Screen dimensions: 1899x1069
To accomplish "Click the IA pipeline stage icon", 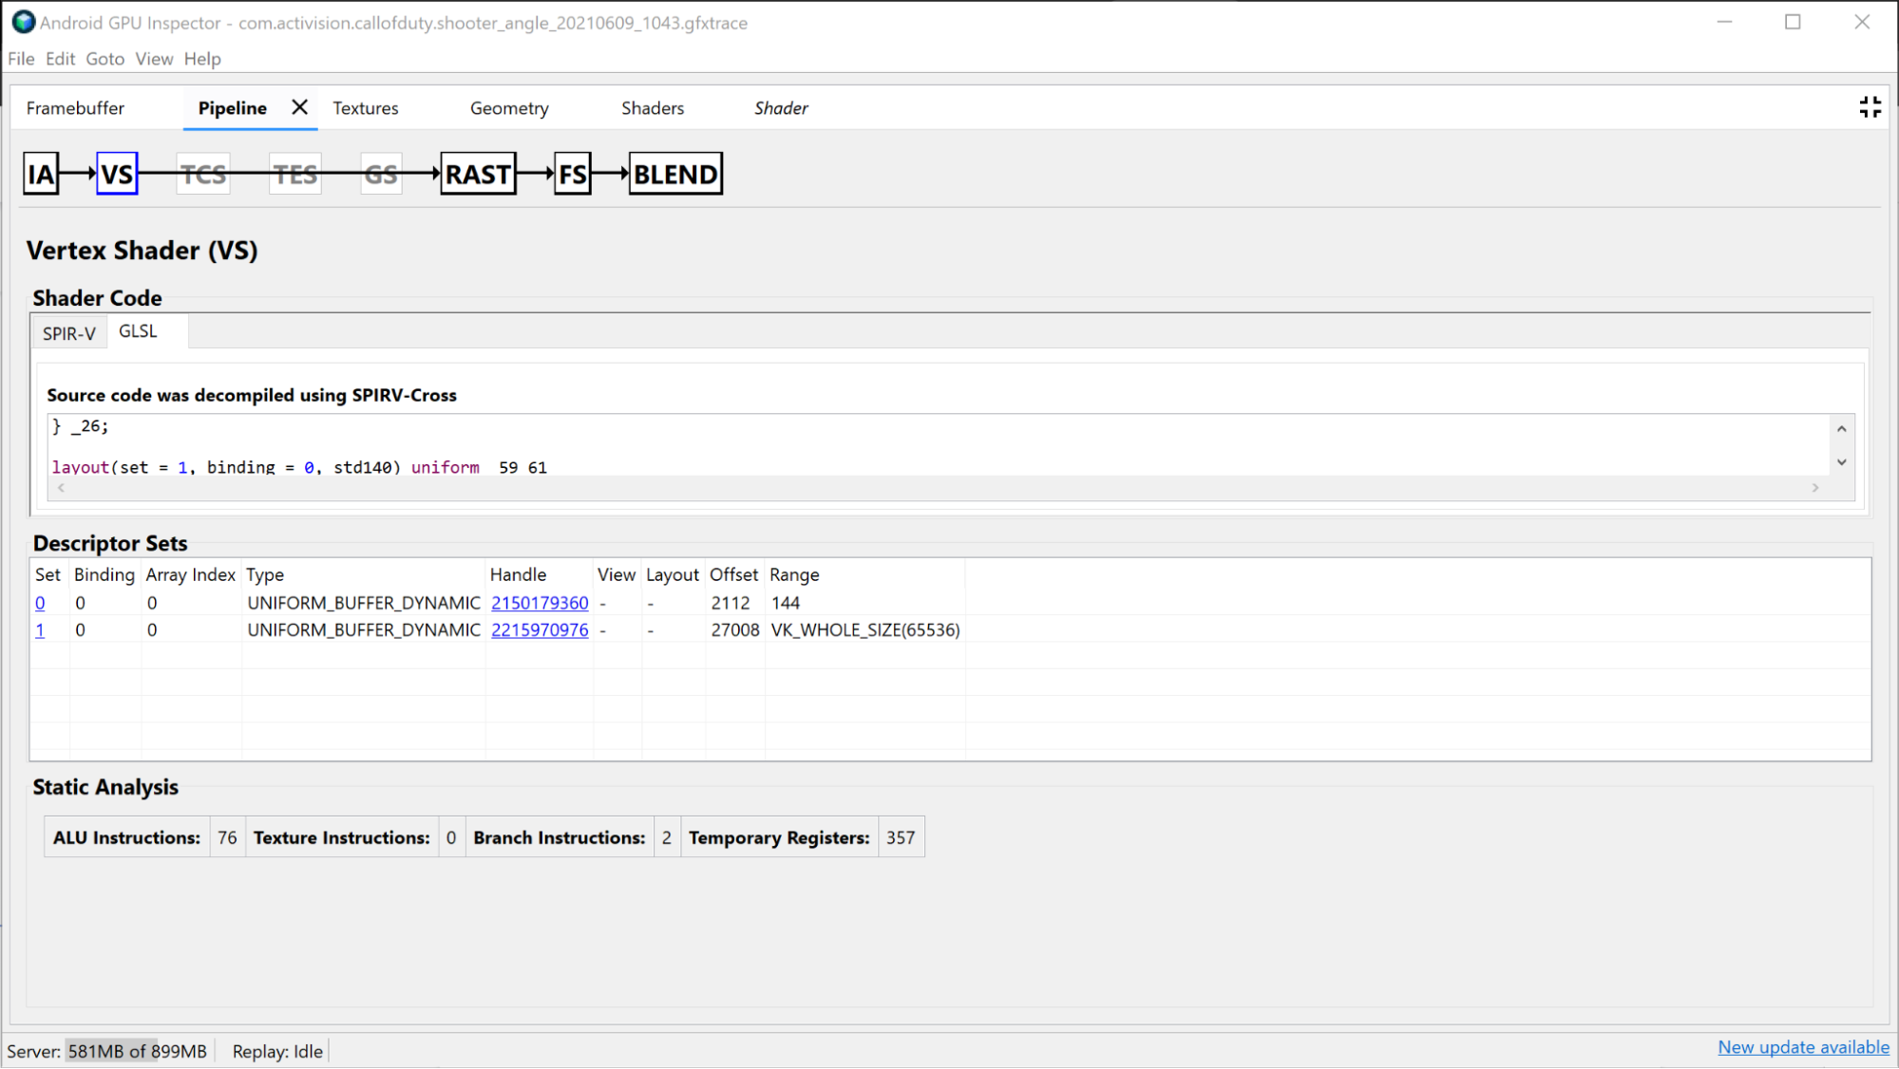I will click(43, 174).
